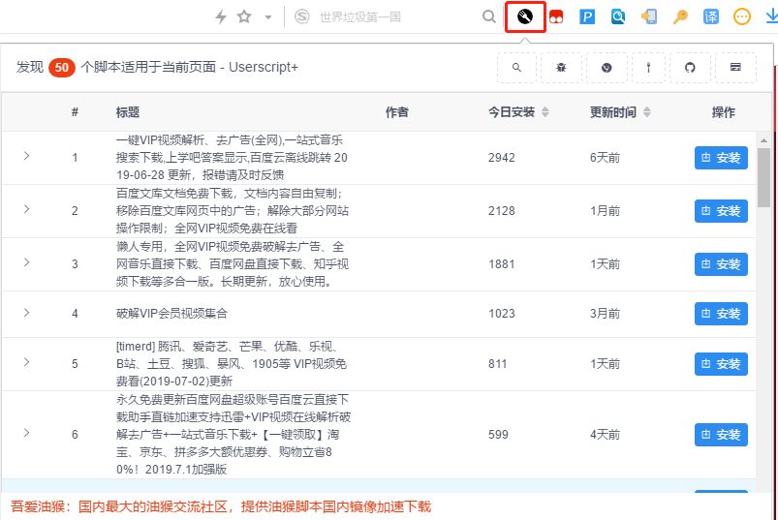Open dropdown arrow next to the star
This screenshot has width=778, height=520.
coord(268,17)
